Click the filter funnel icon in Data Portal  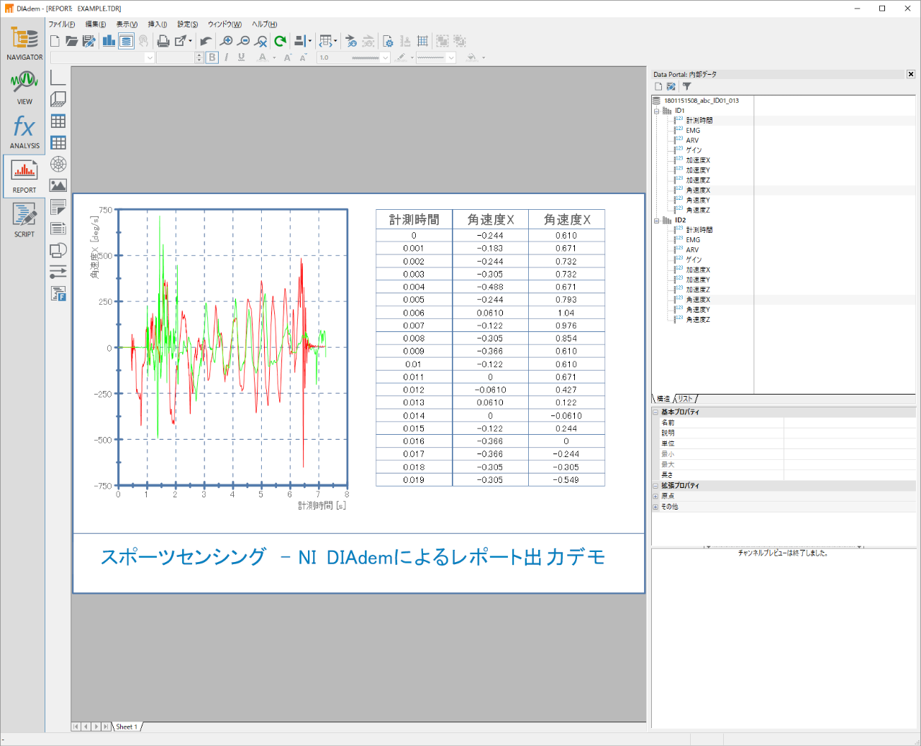[686, 86]
